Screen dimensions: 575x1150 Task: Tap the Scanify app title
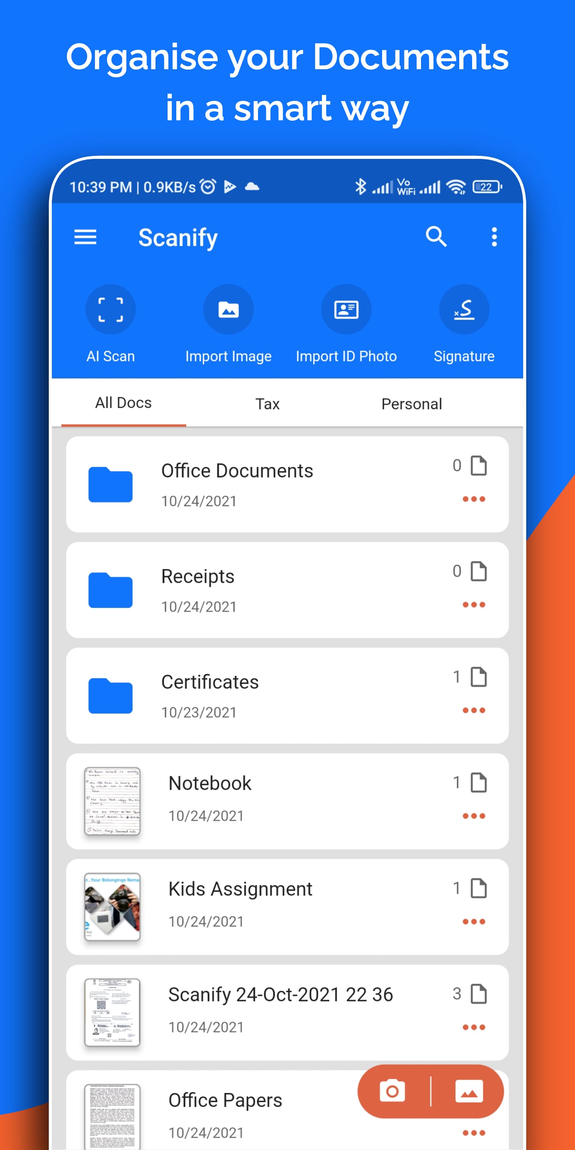(x=178, y=238)
